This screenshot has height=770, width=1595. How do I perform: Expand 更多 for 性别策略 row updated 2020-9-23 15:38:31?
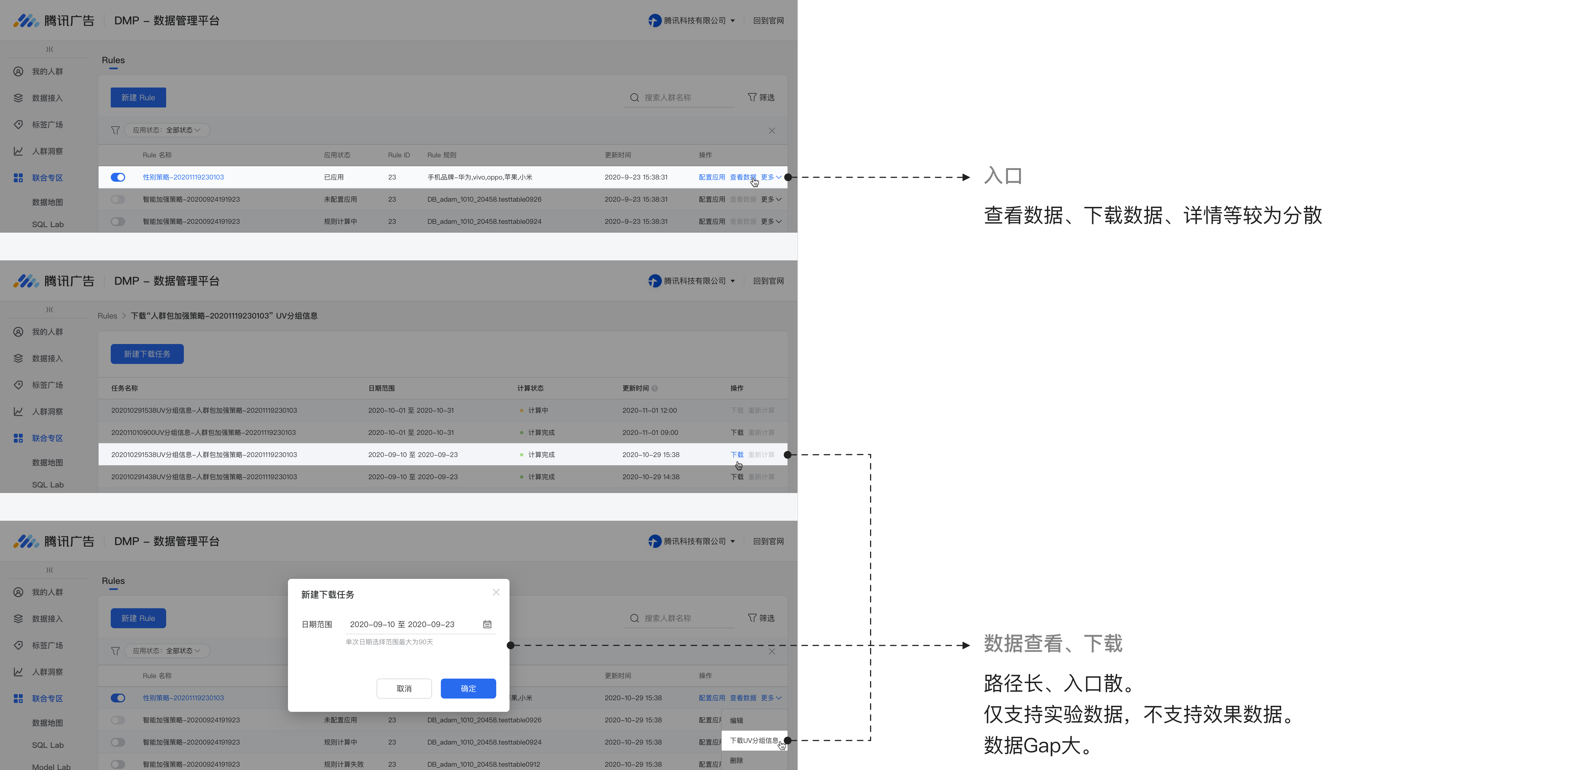click(x=771, y=177)
